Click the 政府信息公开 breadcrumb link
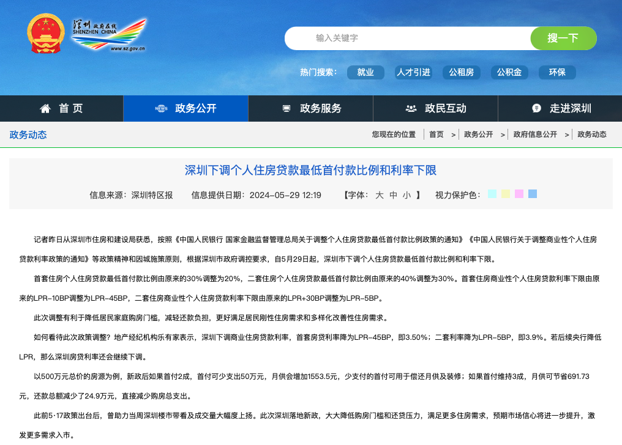Image resolution: width=622 pixels, height=445 pixels. pyautogui.click(x=535, y=134)
